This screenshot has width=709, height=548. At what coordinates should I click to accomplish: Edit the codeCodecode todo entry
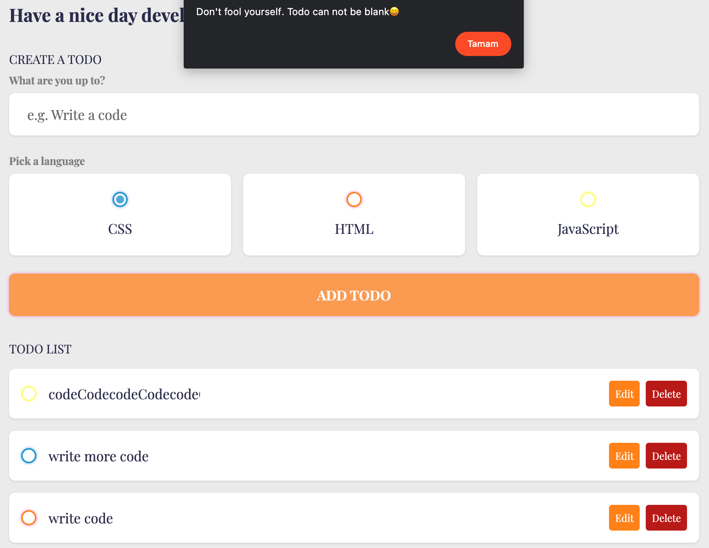tap(624, 394)
